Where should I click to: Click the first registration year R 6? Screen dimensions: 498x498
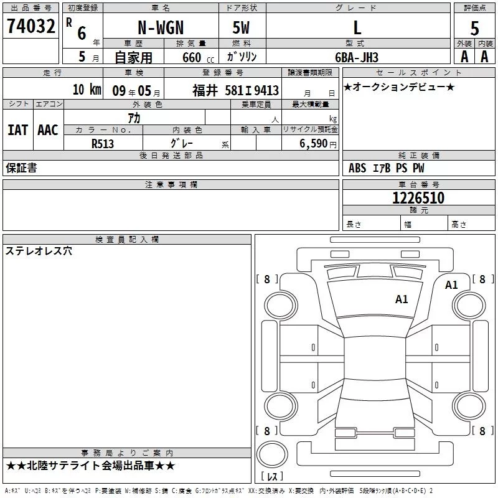[77, 29]
